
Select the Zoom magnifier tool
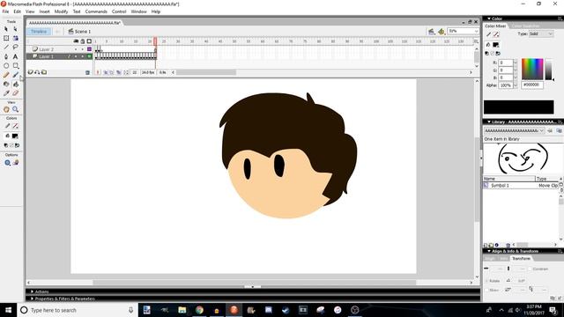click(x=16, y=109)
